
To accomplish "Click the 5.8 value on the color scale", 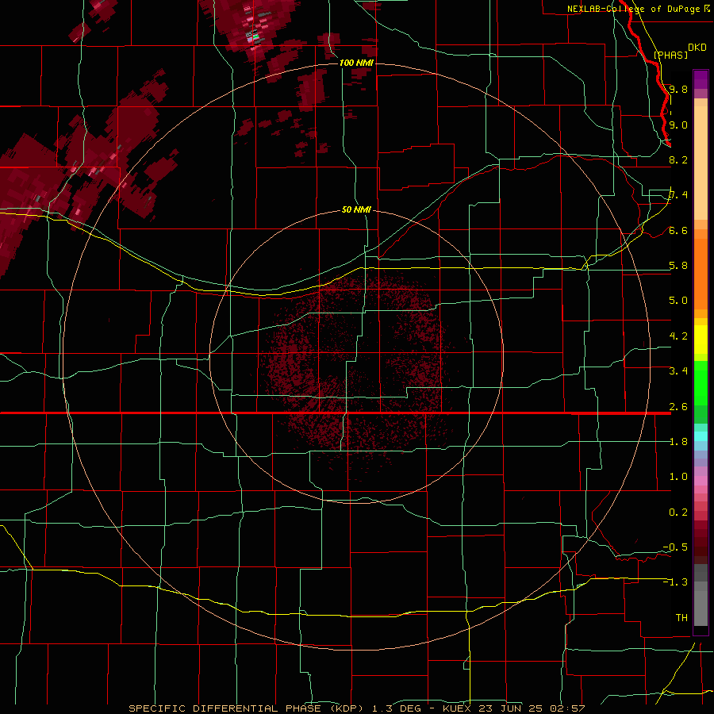I will tap(678, 265).
